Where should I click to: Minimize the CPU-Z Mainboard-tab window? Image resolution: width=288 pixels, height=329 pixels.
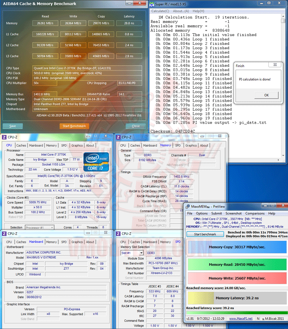pyautogui.click(x=88, y=233)
